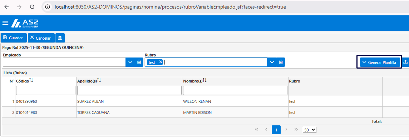Image resolution: width=409 pixels, height=140 pixels.
Task: Go to last page in paginator
Action: coord(296,130)
